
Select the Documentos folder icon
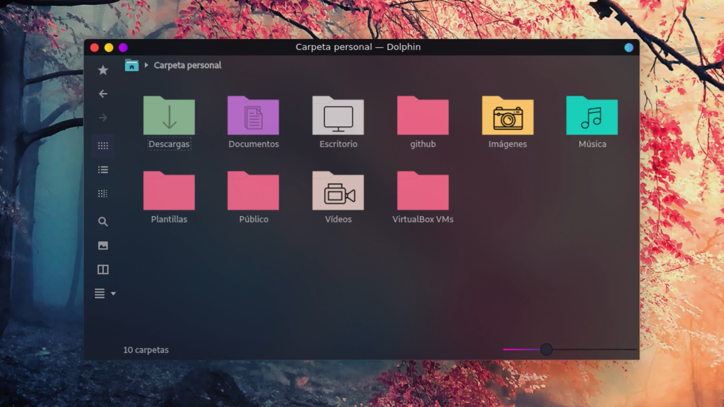click(x=253, y=115)
